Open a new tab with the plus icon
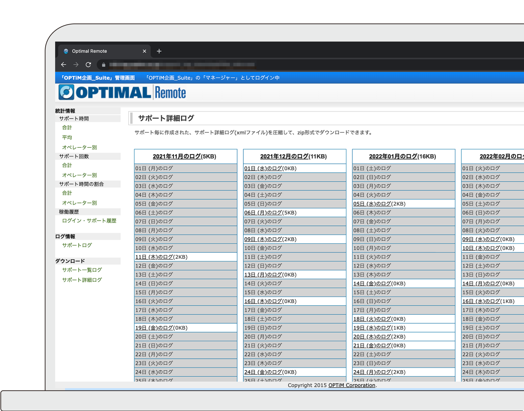Viewport: 524px width, 411px height. tap(159, 51)
